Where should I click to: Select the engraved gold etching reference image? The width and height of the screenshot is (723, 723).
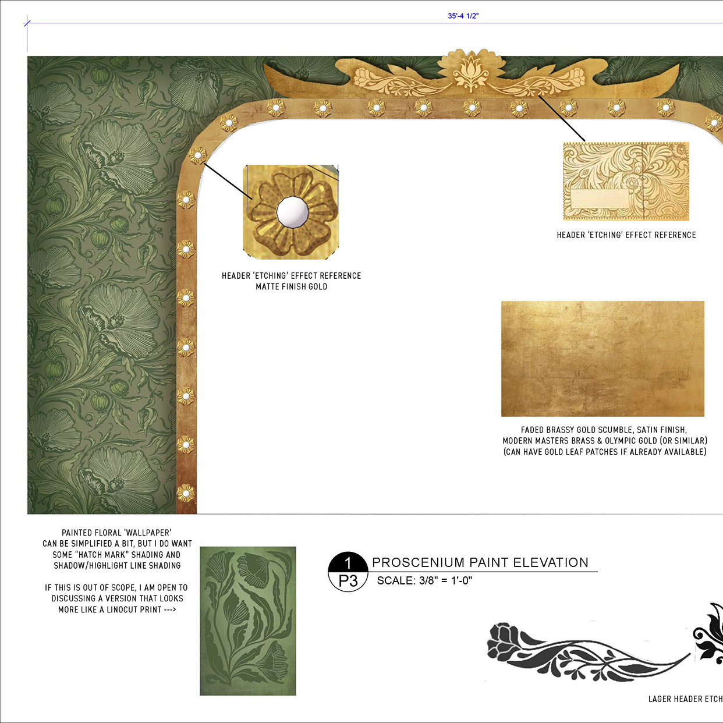[626, 181]
